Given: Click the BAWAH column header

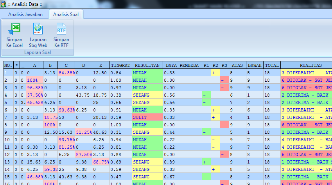Looking at the screenshot, I should point(255,65).
